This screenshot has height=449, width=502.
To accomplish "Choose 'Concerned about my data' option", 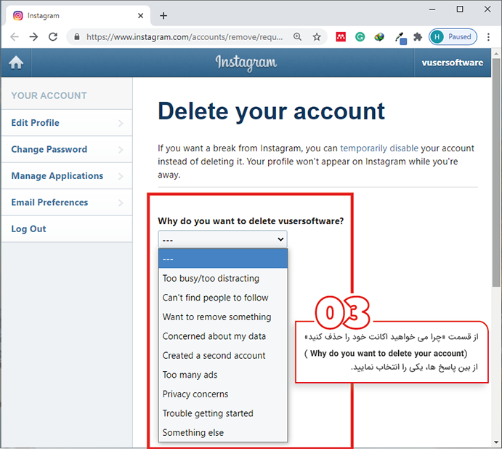I will 223,336.
